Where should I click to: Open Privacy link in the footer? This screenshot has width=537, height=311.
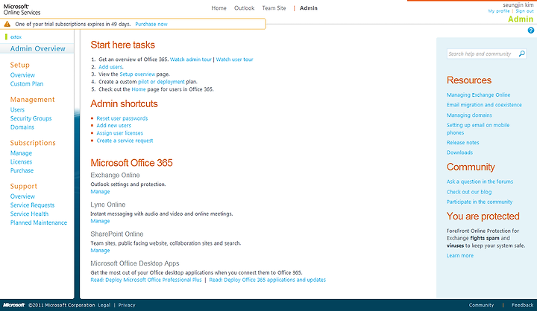click(127, 305)
